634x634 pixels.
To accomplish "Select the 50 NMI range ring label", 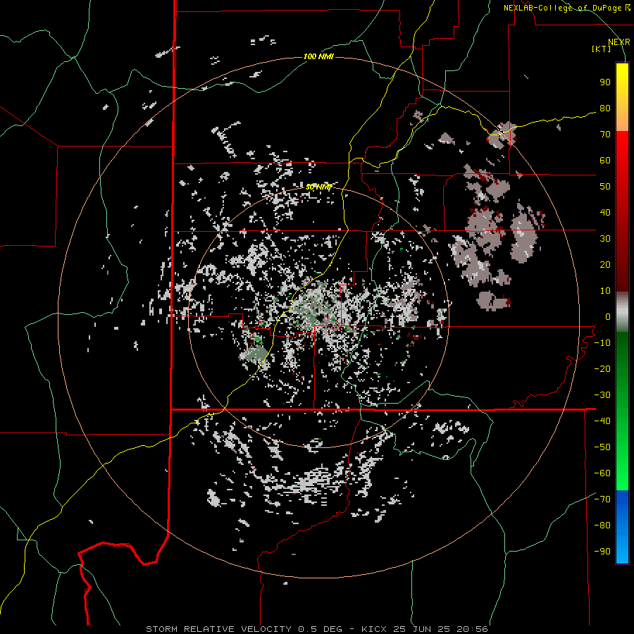I will 318,187.
